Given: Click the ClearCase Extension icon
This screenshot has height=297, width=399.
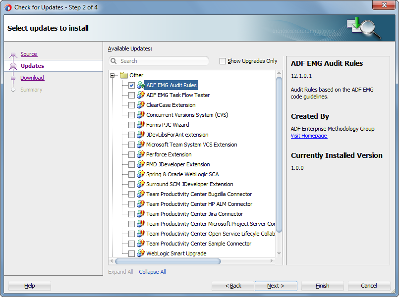Looking at the screenshot, I should 140,105.
